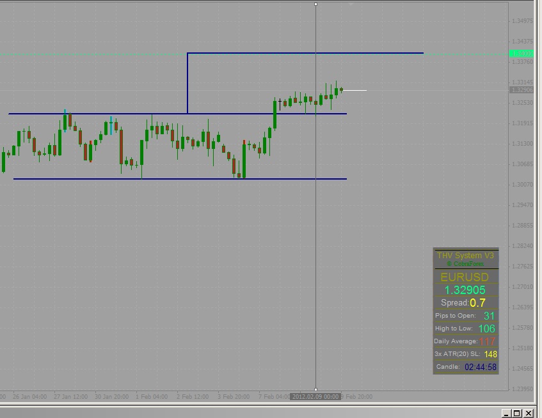Image resolution: width=542 pixels, height=418 pixels.
Task: Click the Daily Average value 117
Action: tap(488, 341)
